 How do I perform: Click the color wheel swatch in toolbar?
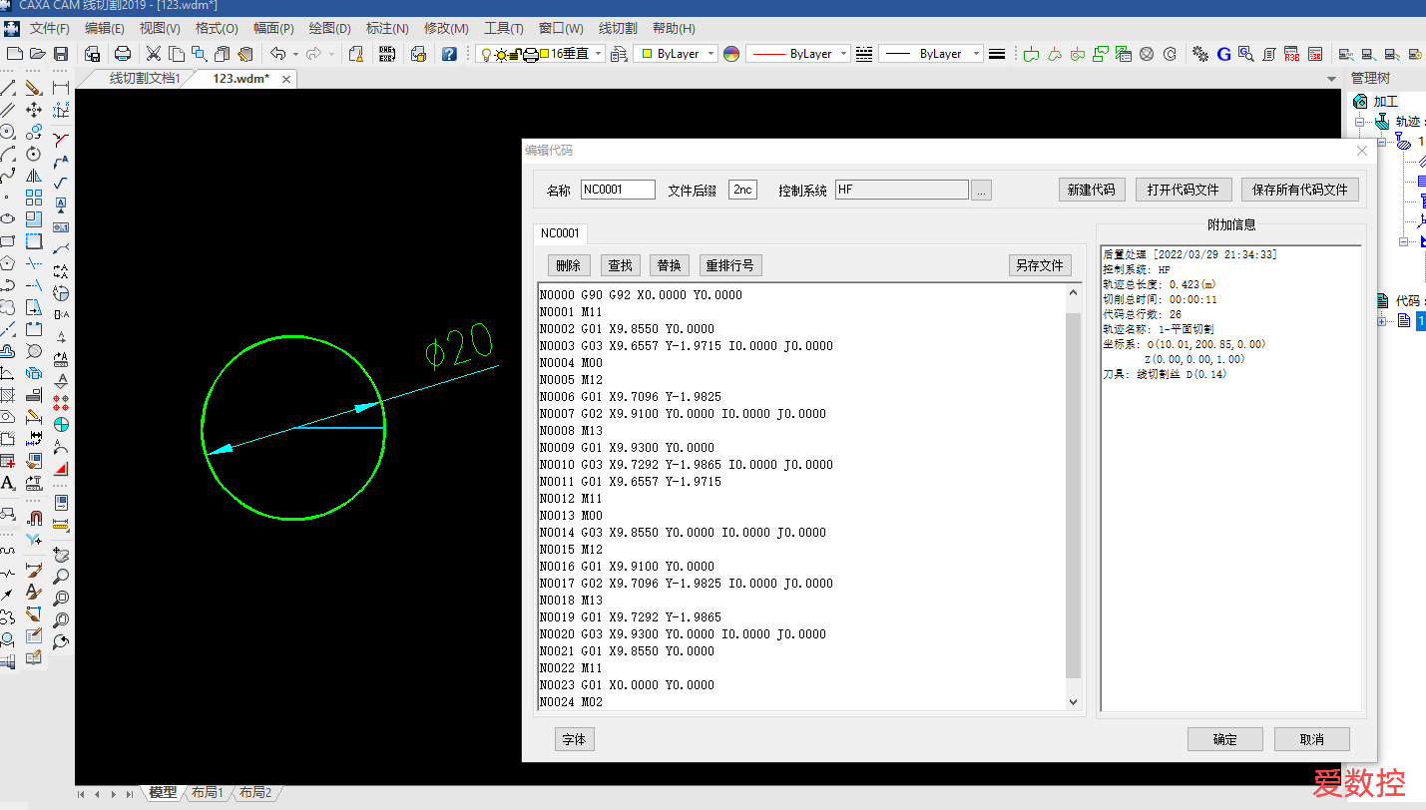tap(731, 54)
